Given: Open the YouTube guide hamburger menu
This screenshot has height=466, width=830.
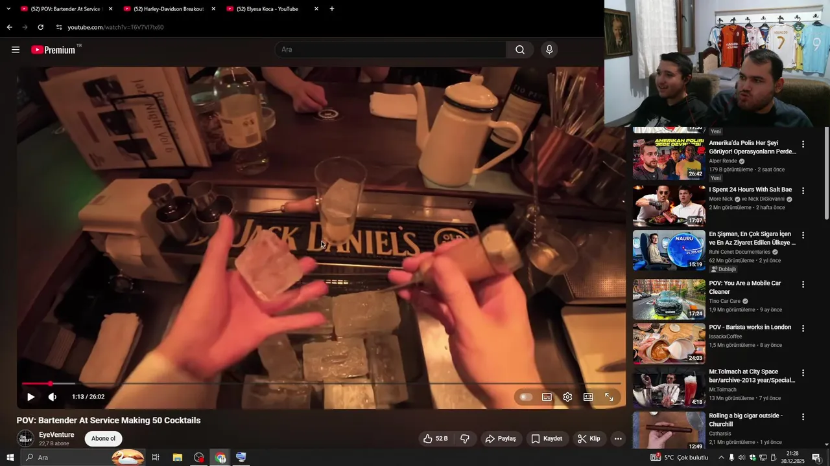Looking at the screenshot, I should [16, 50].
